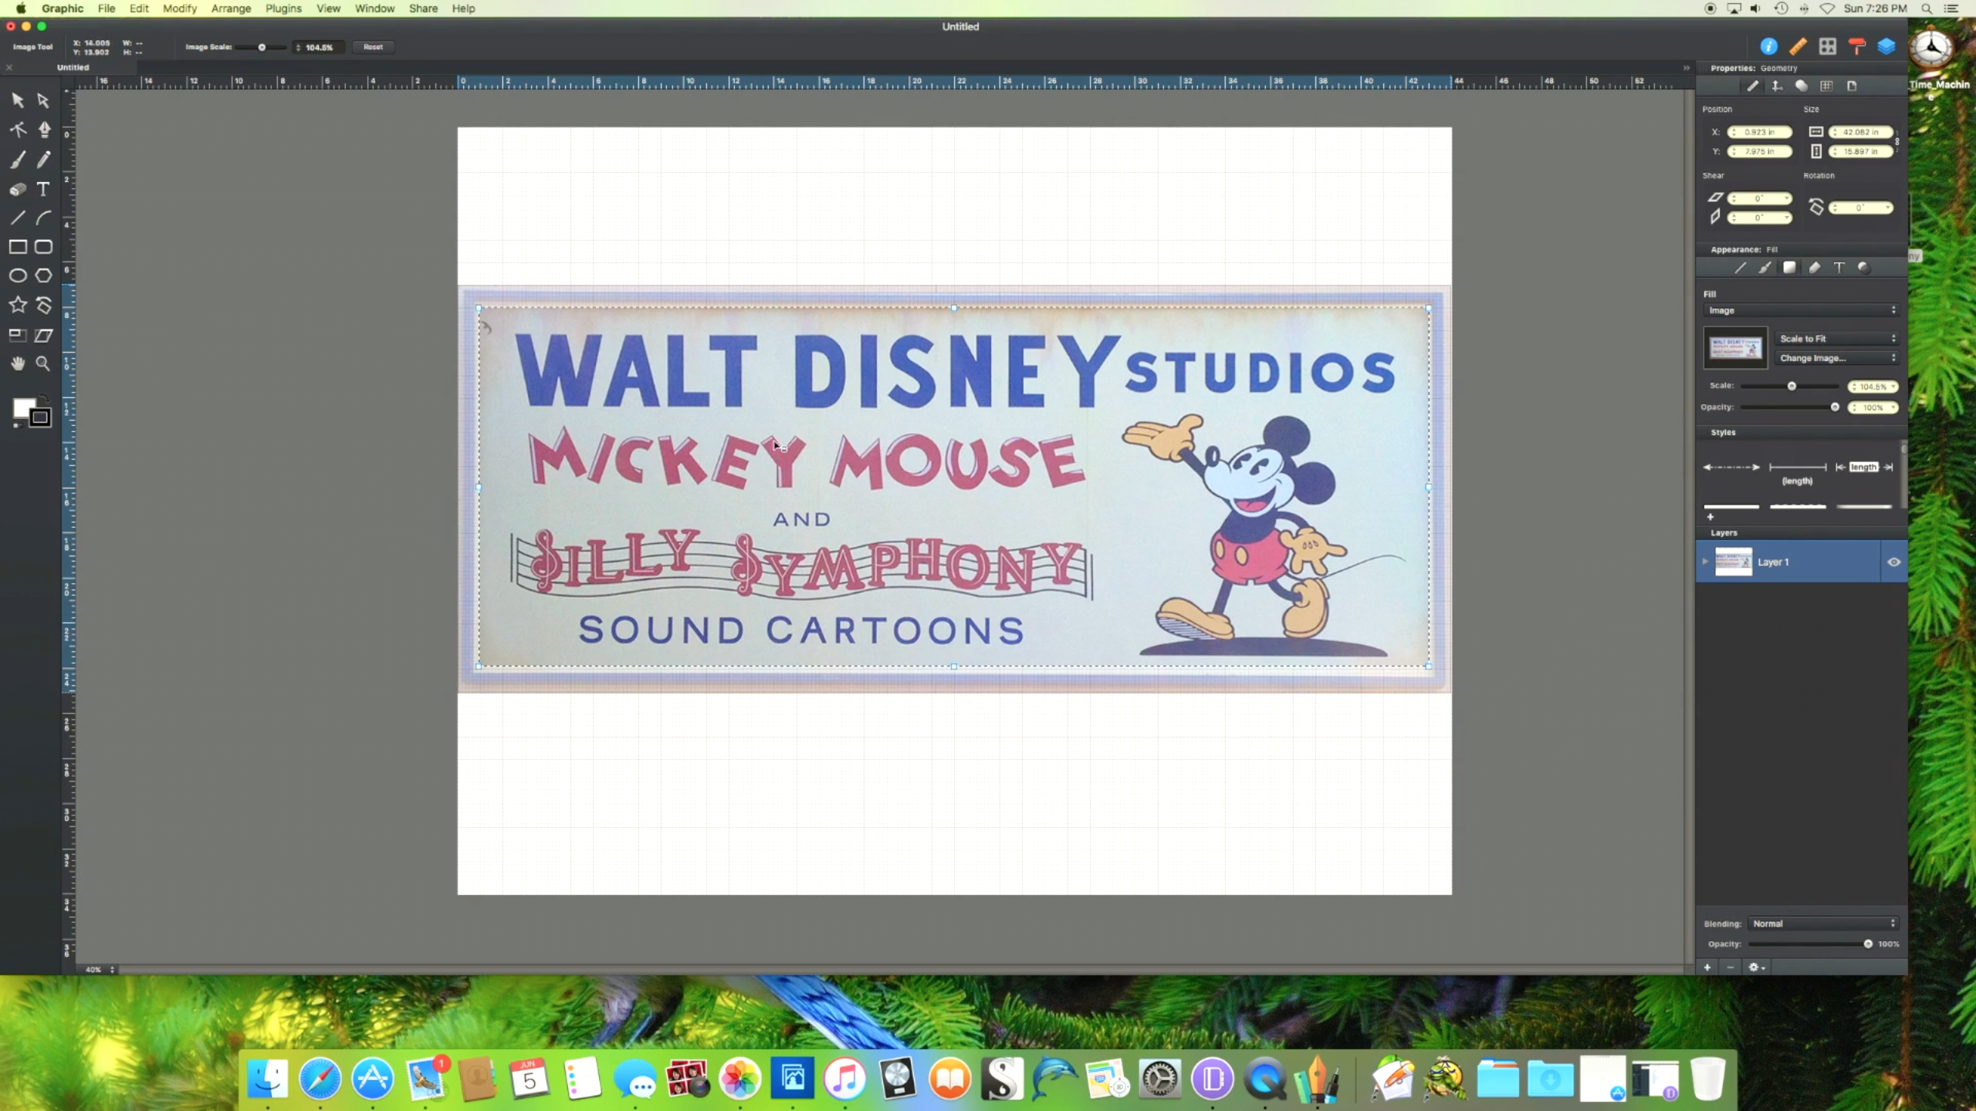Open the Change Image... dropdown
Image resolution: width=1976 pixels, height=1111 pixels.
[1836, 358]
